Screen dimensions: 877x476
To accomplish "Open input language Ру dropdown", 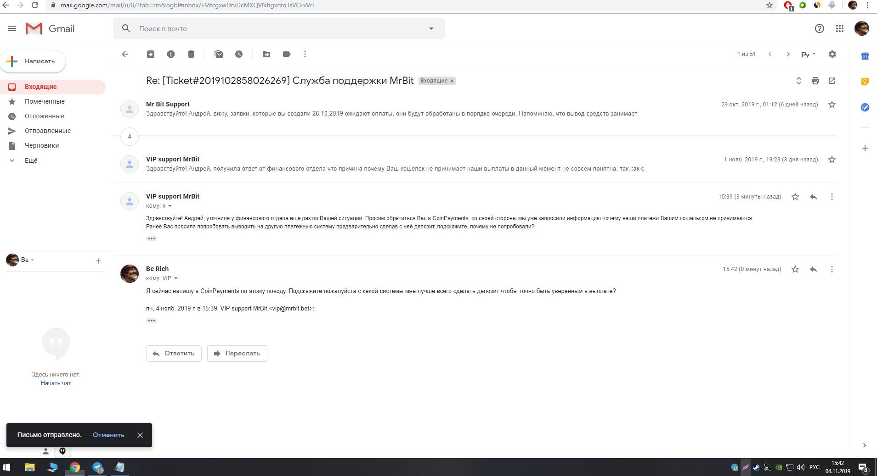I will click(809, 54).
